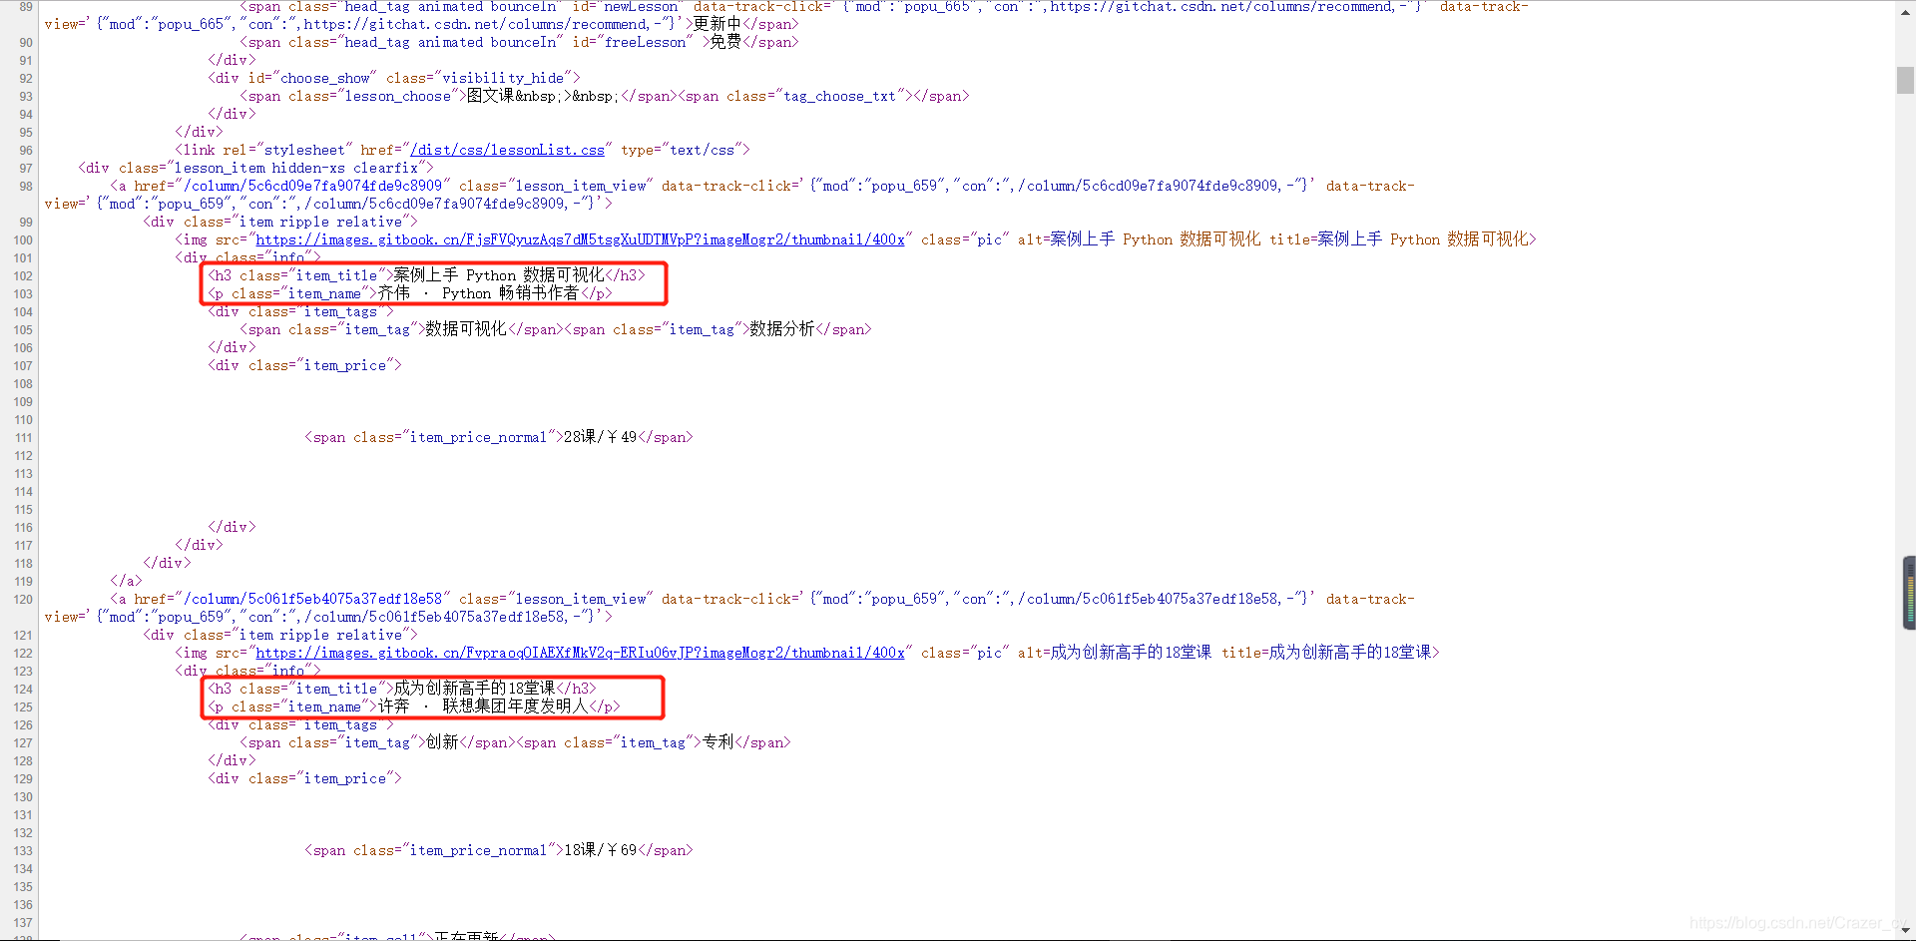Click the item_tag span text 创新
The image size is (1916, 941).
coord(442,742)
